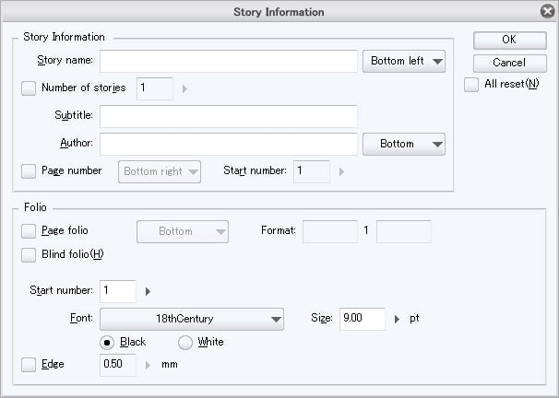Enable the Blind folio checkbox
The height and width of the screenshot is (398, 559).
click(29, 255)
